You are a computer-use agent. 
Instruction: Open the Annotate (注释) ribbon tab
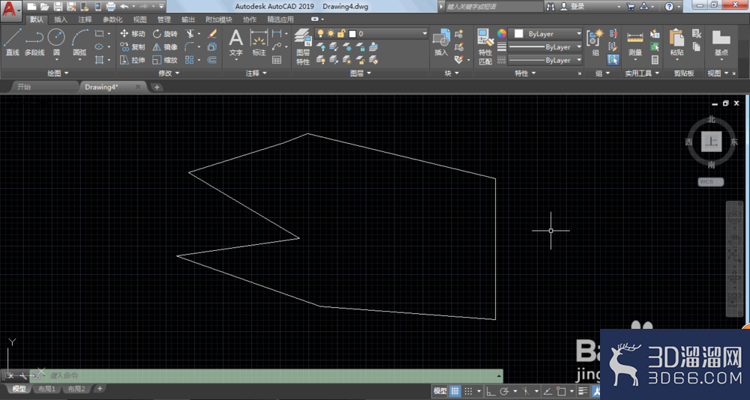pyautogui.click(x=85, y=19)
